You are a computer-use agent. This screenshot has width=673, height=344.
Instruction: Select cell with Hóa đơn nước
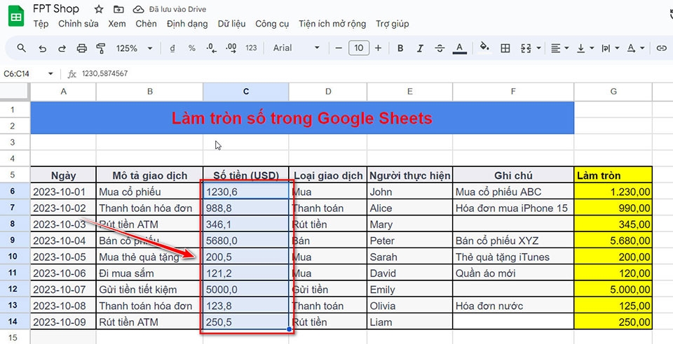point(513,306)
